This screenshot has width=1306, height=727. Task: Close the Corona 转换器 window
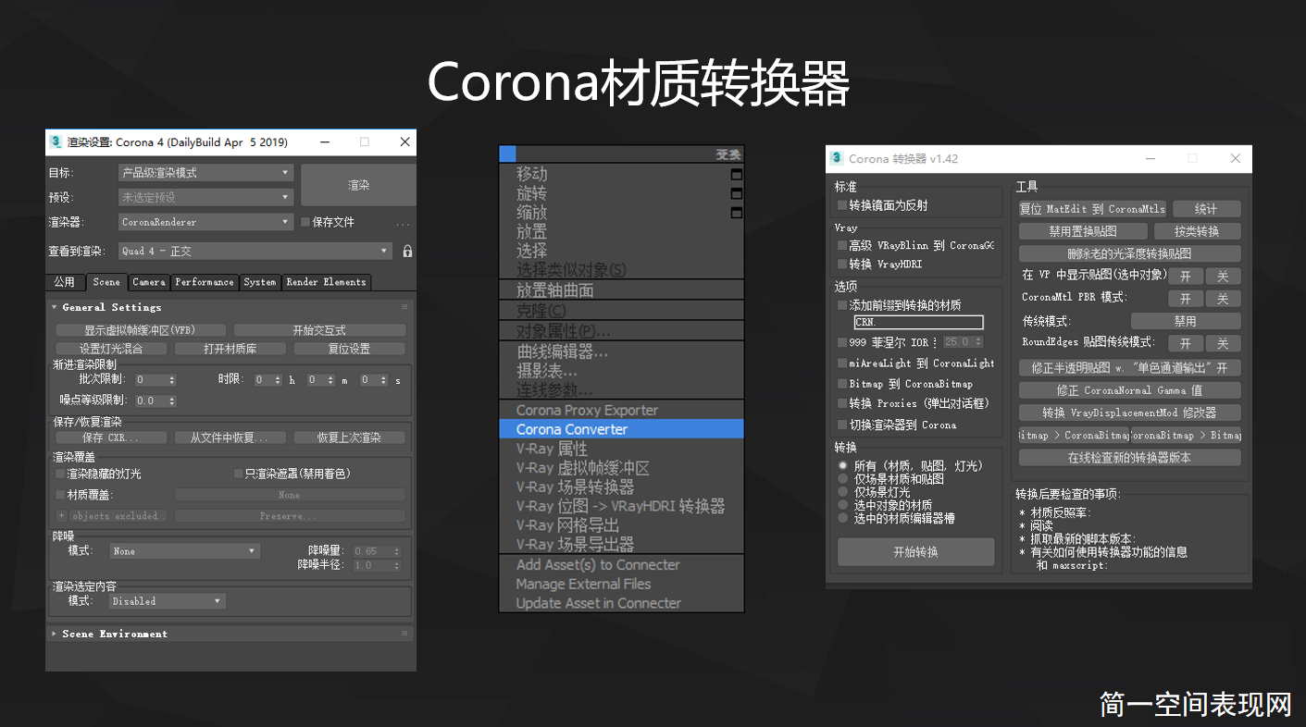[x=1235, y=158]
